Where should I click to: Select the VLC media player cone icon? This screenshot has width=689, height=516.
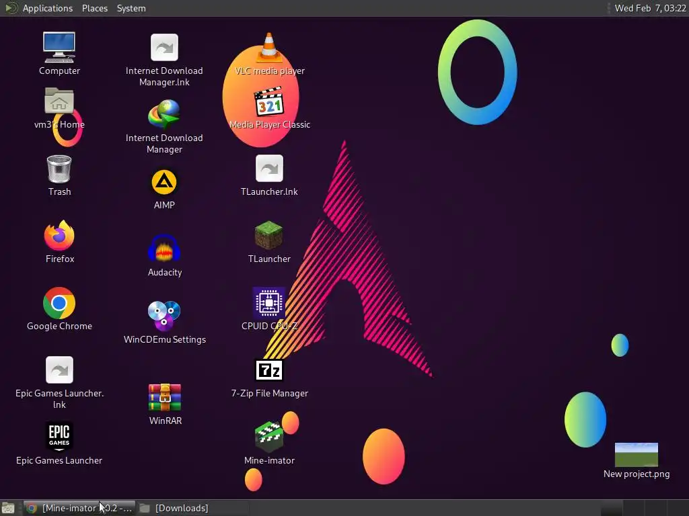tap(269, 48)
